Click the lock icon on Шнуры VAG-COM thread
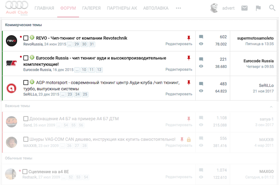Viewport: 279px width, 185px height. coord(189,139)
